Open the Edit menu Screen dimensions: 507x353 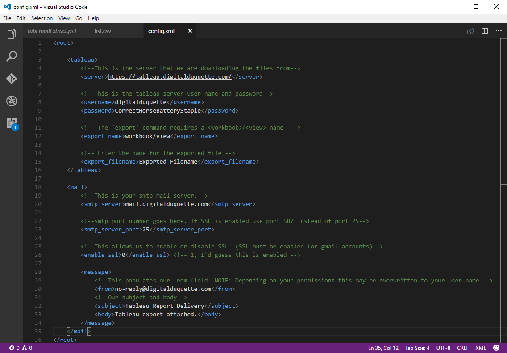click(x=21, y=18)
